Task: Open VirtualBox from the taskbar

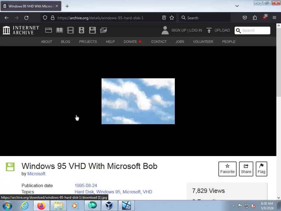Action: tap(109, 206)
